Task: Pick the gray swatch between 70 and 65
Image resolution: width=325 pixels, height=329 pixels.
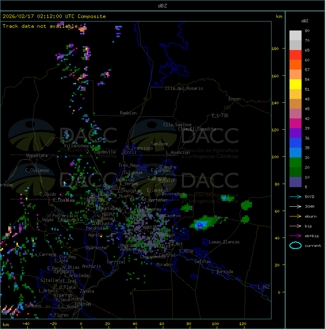Action: 295,45
